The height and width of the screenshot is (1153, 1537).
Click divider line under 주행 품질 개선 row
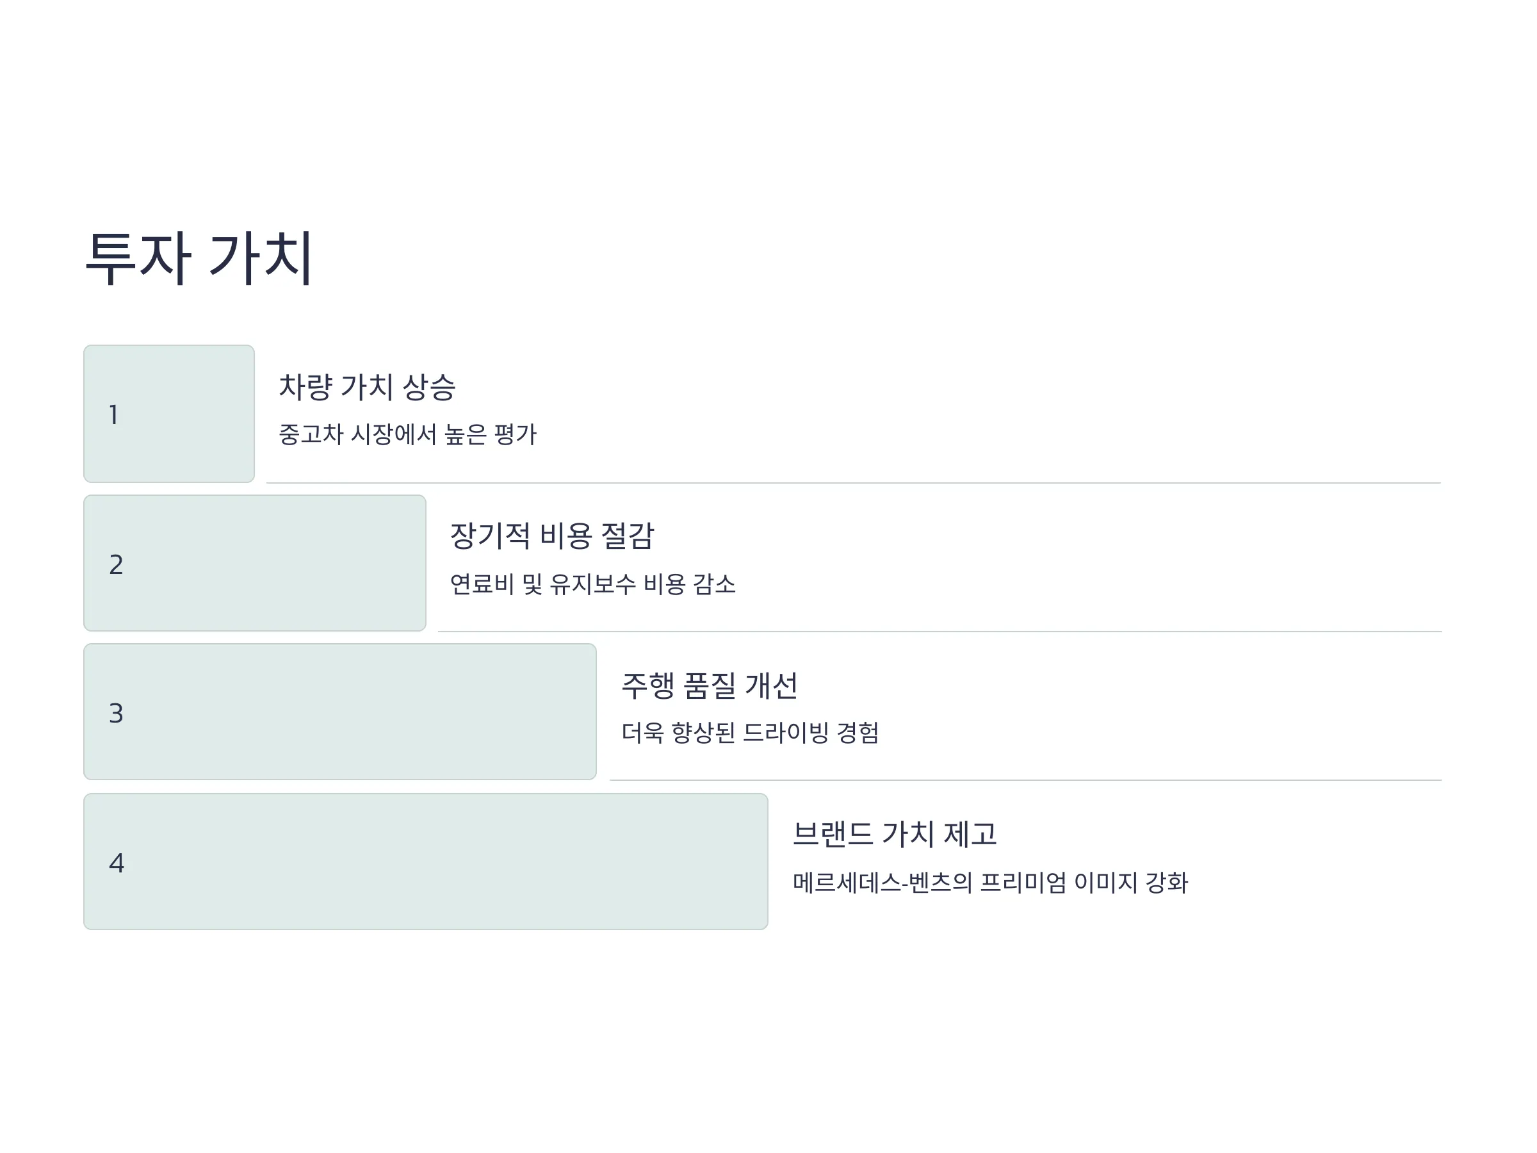[x=1027, y=780]
